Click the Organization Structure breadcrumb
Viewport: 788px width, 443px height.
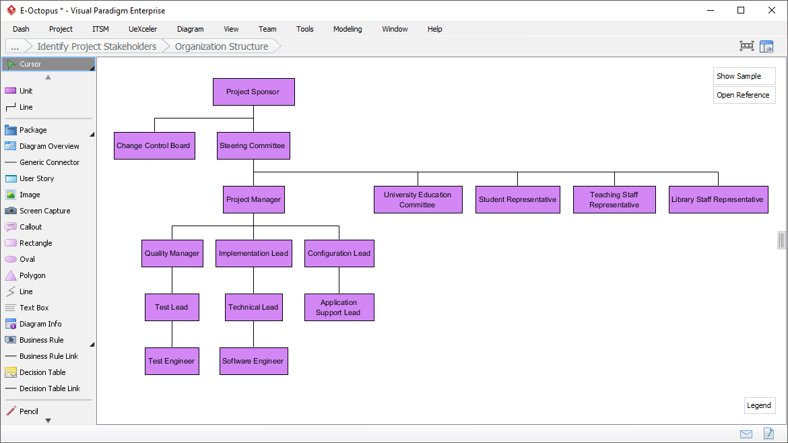[x=222, y=46]
